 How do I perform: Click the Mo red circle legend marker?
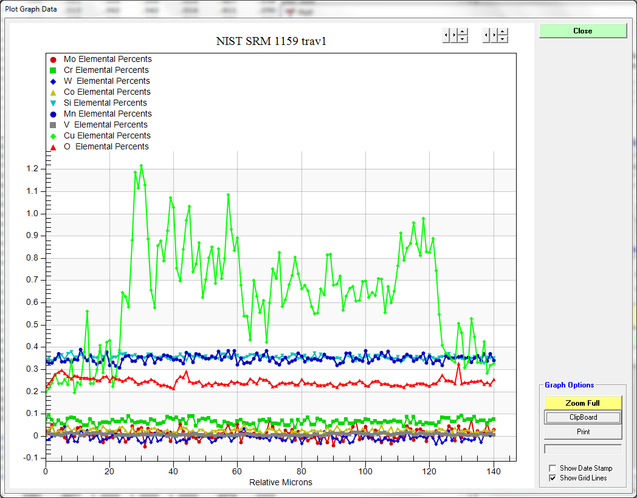pyautogui.click(x=53, y=60)
